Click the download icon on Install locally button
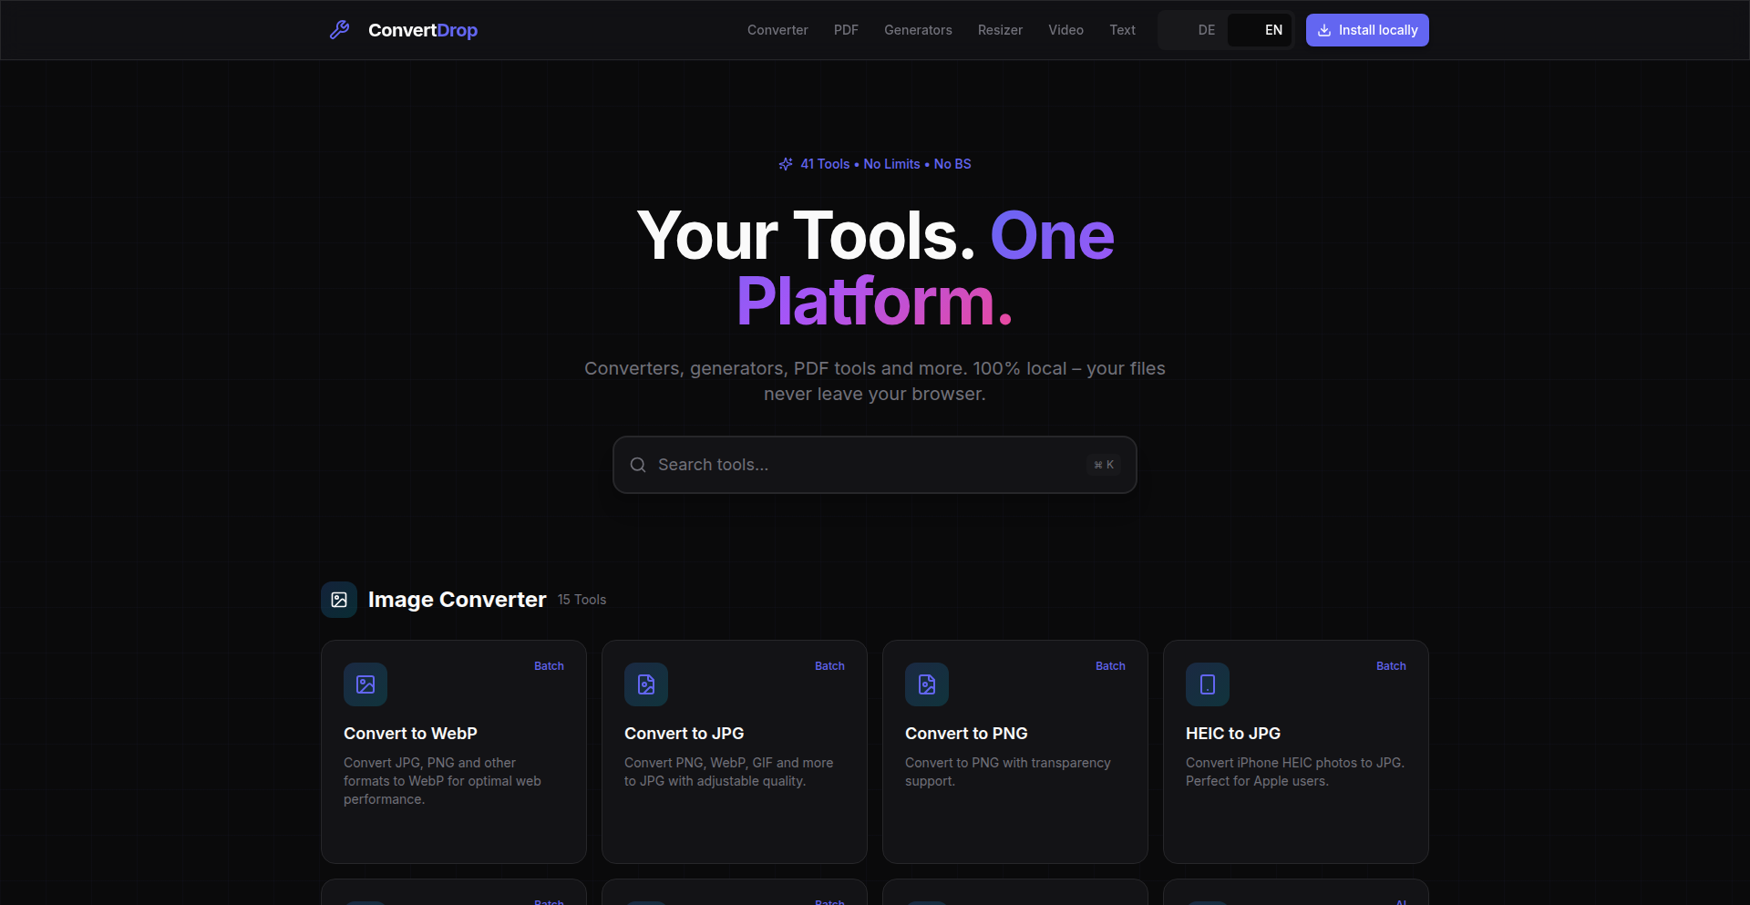 pos(1323,30)
